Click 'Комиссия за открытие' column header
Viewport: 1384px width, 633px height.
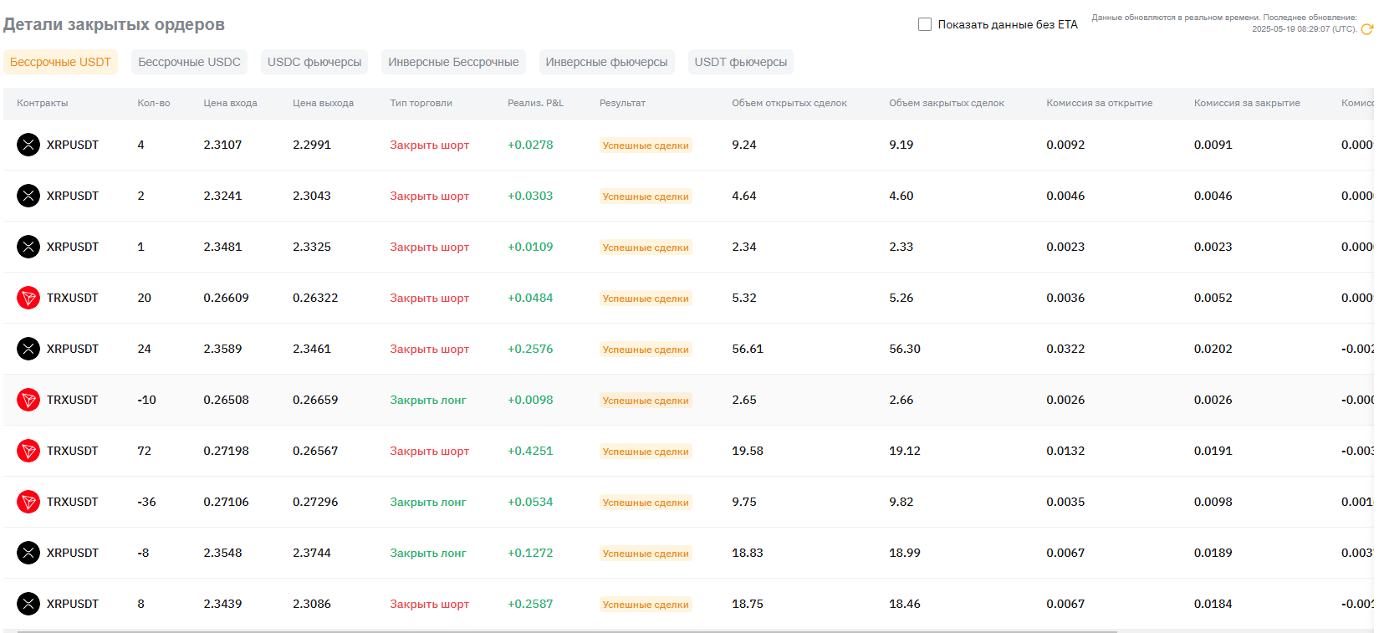[1099, 103]
